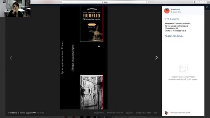
Task: Reload the page in Safari address bar
Action: [147, 2]
